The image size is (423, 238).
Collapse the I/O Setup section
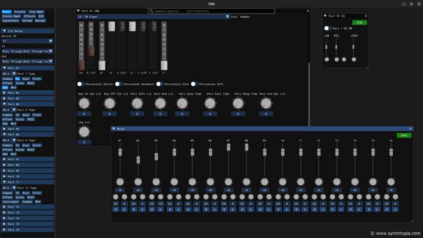click(x=28, y=31)
